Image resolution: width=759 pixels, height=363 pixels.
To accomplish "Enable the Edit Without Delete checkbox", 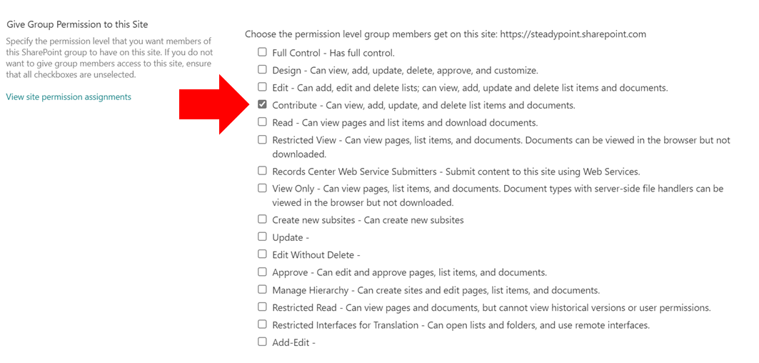I will (x=262, y=254).
